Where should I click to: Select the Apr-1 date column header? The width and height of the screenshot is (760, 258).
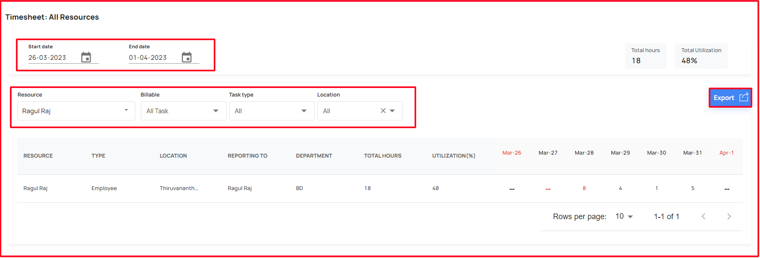coord(727,153)
